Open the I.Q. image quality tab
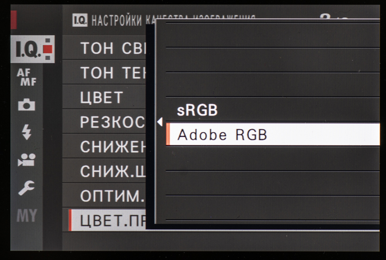The image size is (386, 260). coord(32,49)
